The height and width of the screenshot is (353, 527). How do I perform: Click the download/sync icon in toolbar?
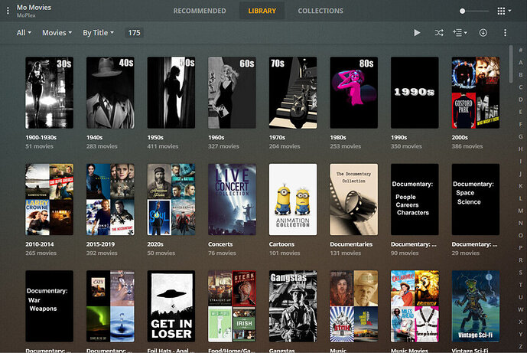(483, 33)
